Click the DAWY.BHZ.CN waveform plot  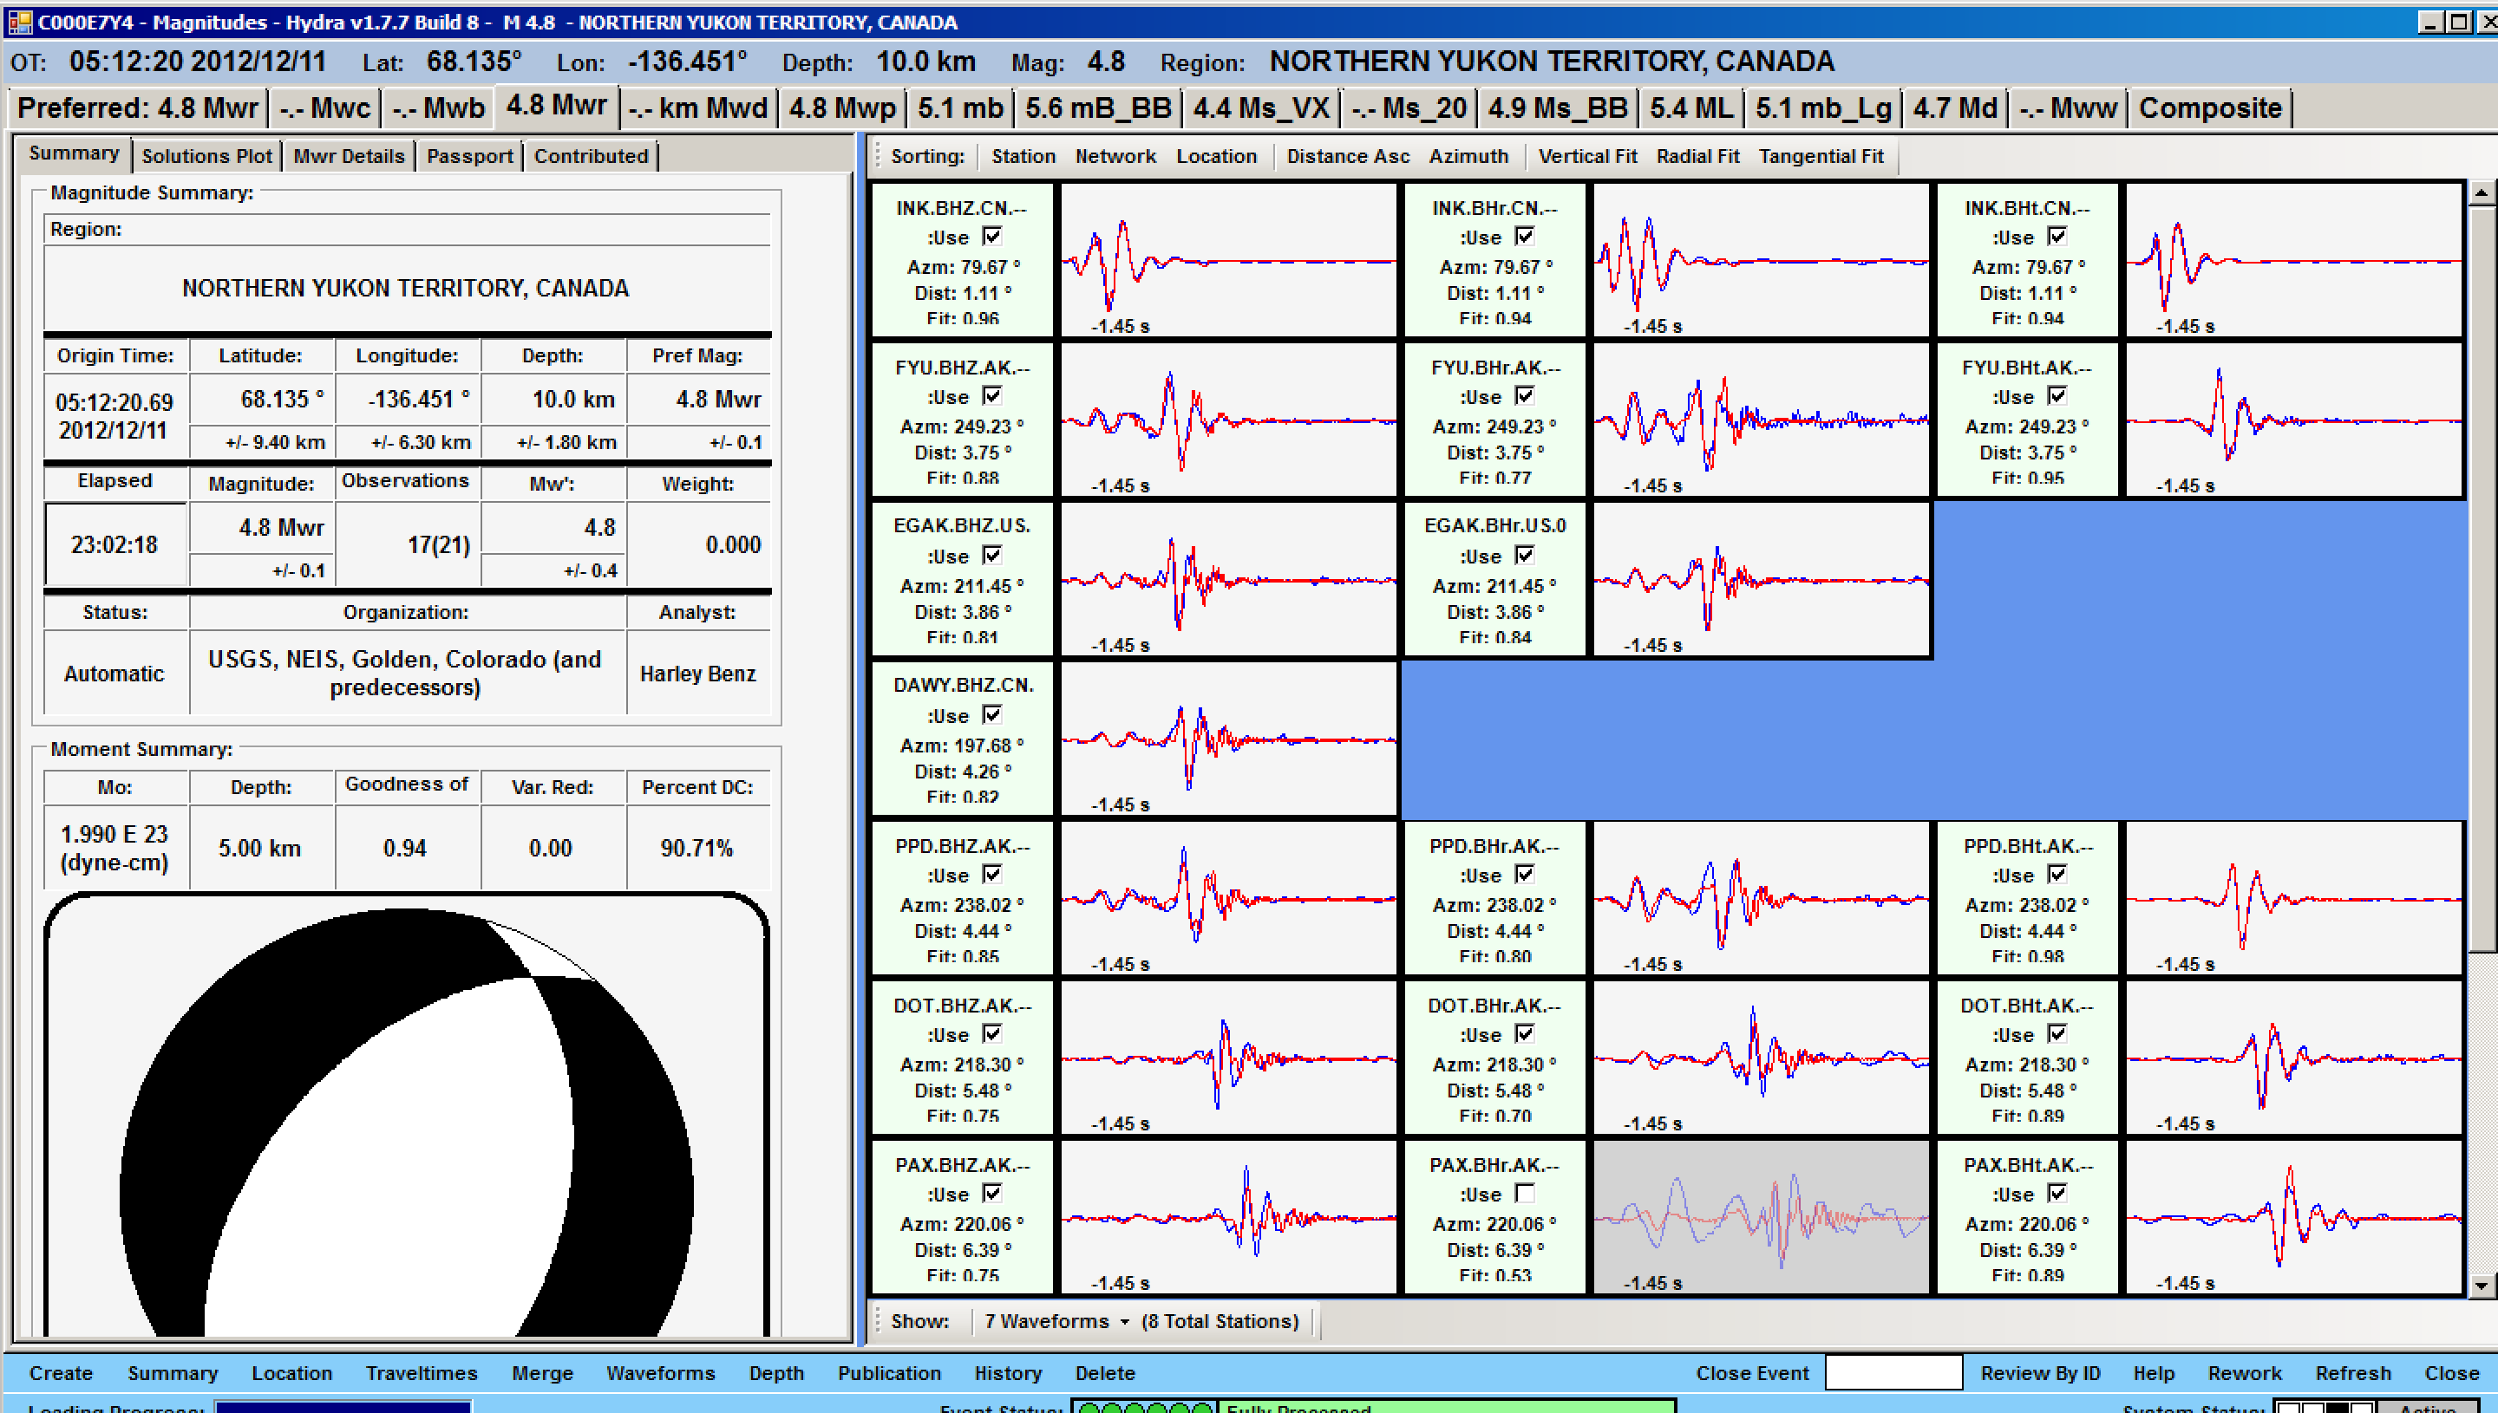[x=1228, y=739]
